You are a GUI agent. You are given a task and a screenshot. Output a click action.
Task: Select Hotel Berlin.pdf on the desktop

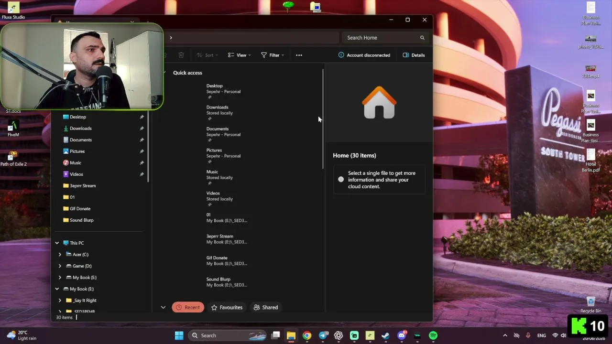[x=591, y=161]
